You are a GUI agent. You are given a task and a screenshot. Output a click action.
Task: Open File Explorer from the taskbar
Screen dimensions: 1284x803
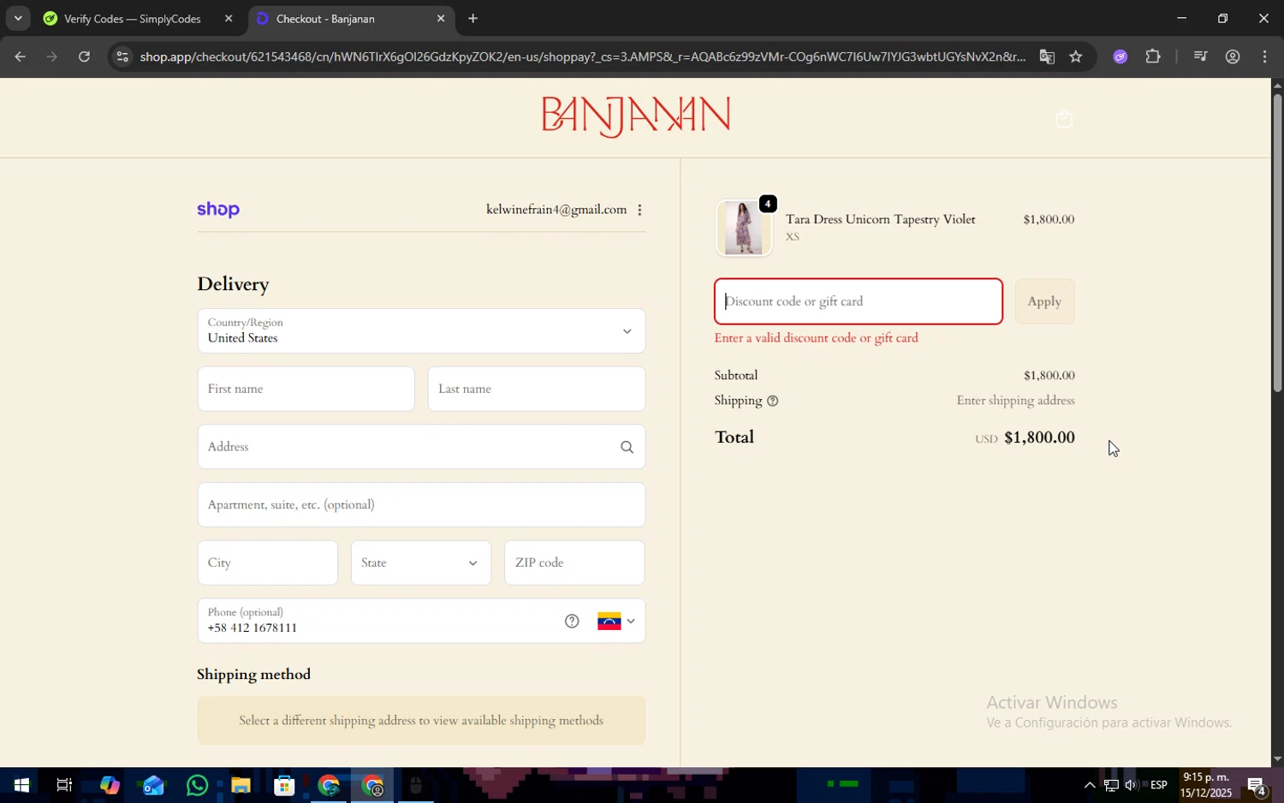[x=241, y=785]
